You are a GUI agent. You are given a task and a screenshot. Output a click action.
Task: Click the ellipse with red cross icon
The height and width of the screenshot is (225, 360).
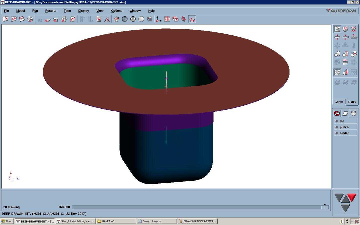tap(345, 72)
